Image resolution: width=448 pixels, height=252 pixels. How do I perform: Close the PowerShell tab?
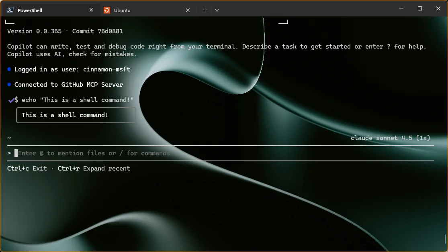(91, 10)
